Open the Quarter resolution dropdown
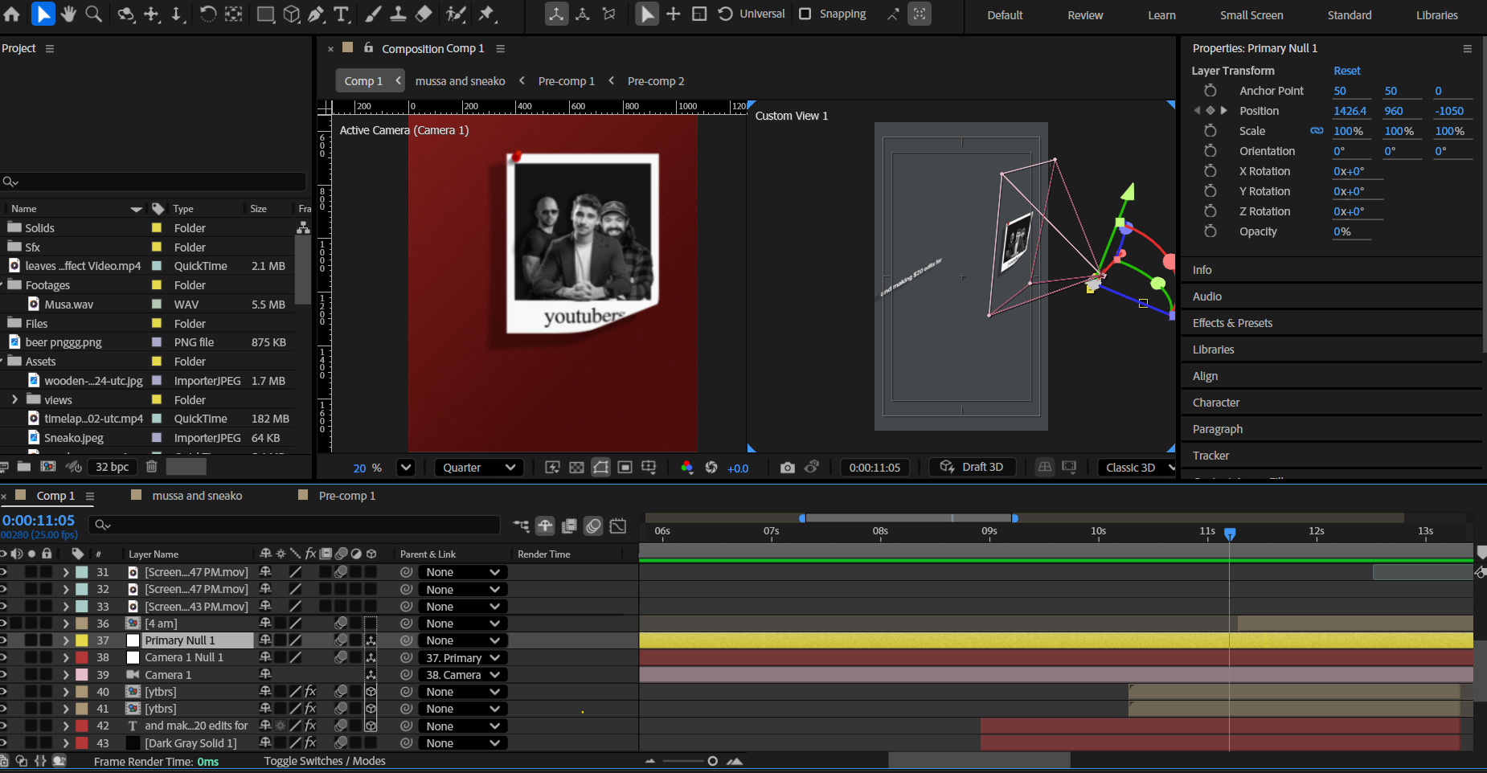 [479, 468]
